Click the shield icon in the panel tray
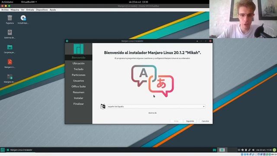277x156 pixels. [242, 150]
